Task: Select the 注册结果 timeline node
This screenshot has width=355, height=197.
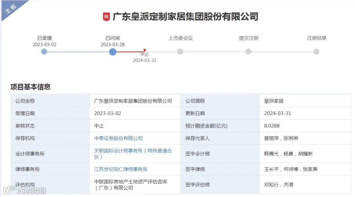Action: click(316, 52)
